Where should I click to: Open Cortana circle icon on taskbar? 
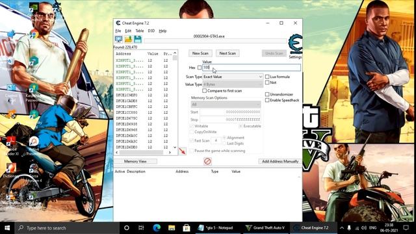click(127, 227)
